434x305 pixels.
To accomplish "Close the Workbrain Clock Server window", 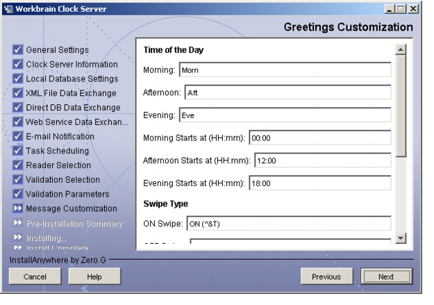I will click(413, 9).
